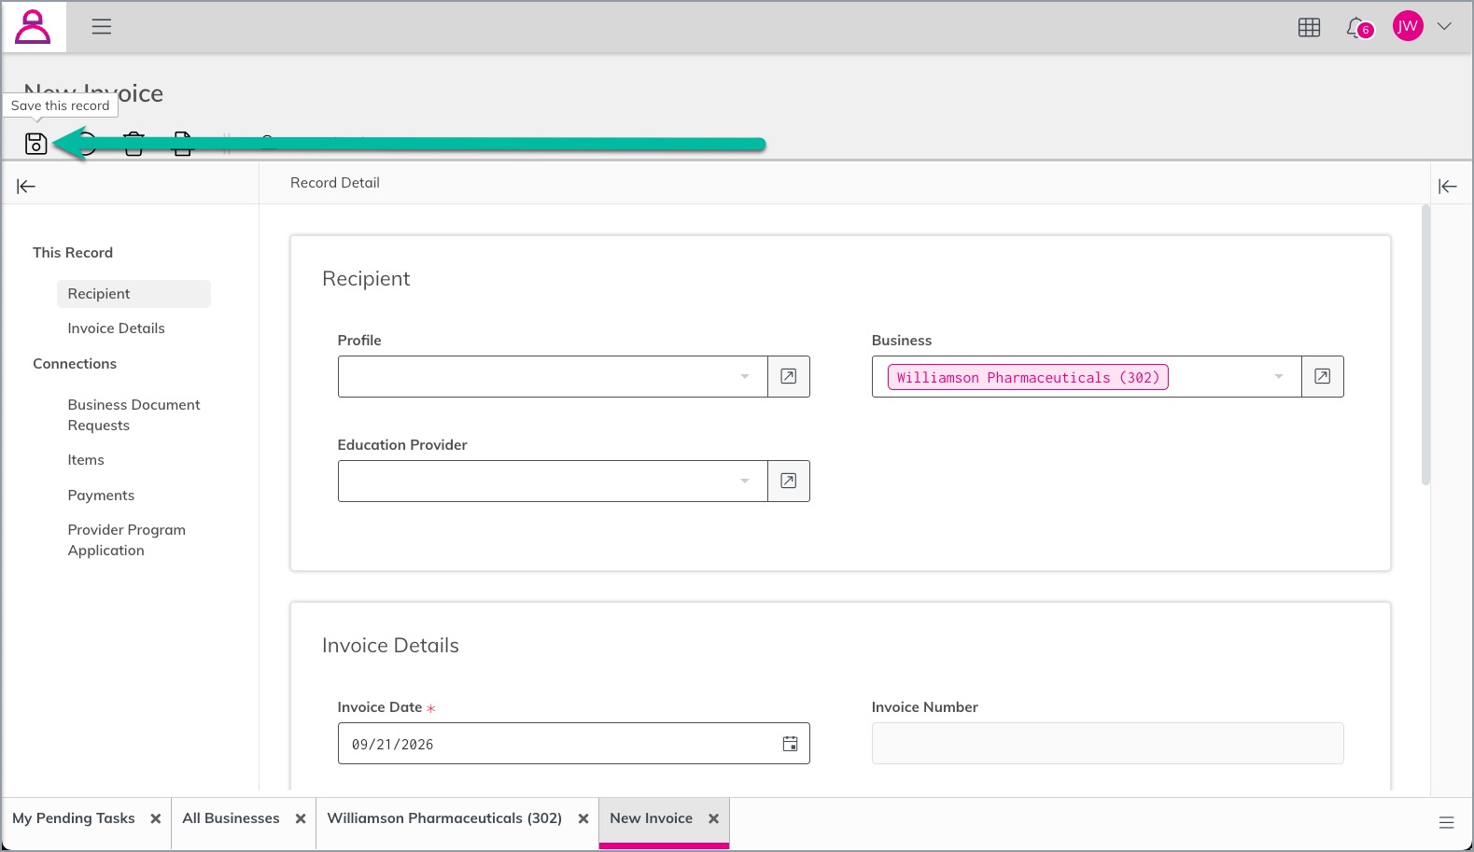1474x852 pixels.
Task: Jump to Invoice Details in the sidebar
Action: click(117, 328)
